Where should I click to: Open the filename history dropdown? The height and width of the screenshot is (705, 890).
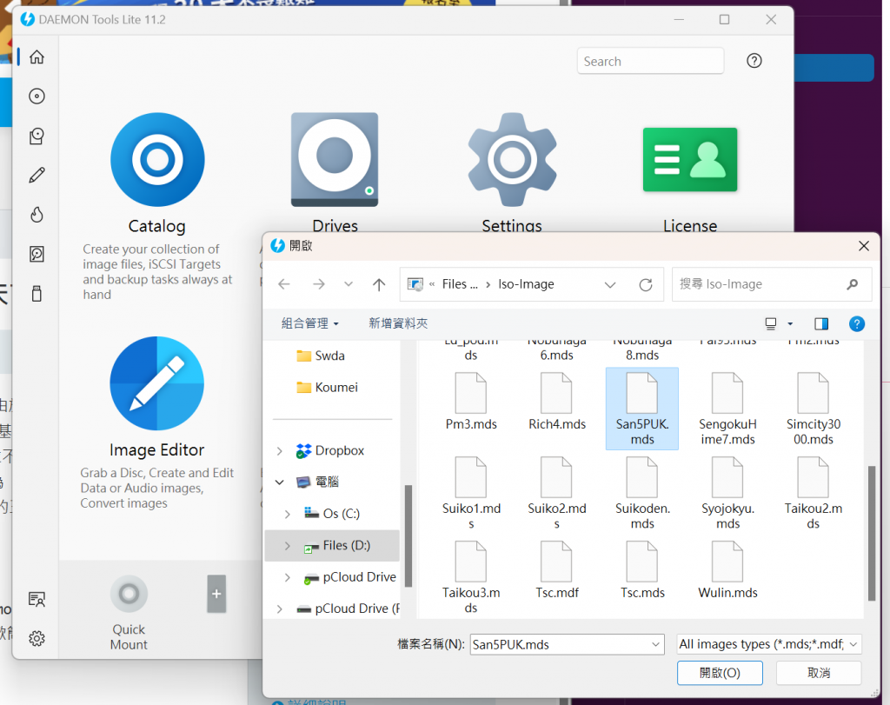(655, 645)
